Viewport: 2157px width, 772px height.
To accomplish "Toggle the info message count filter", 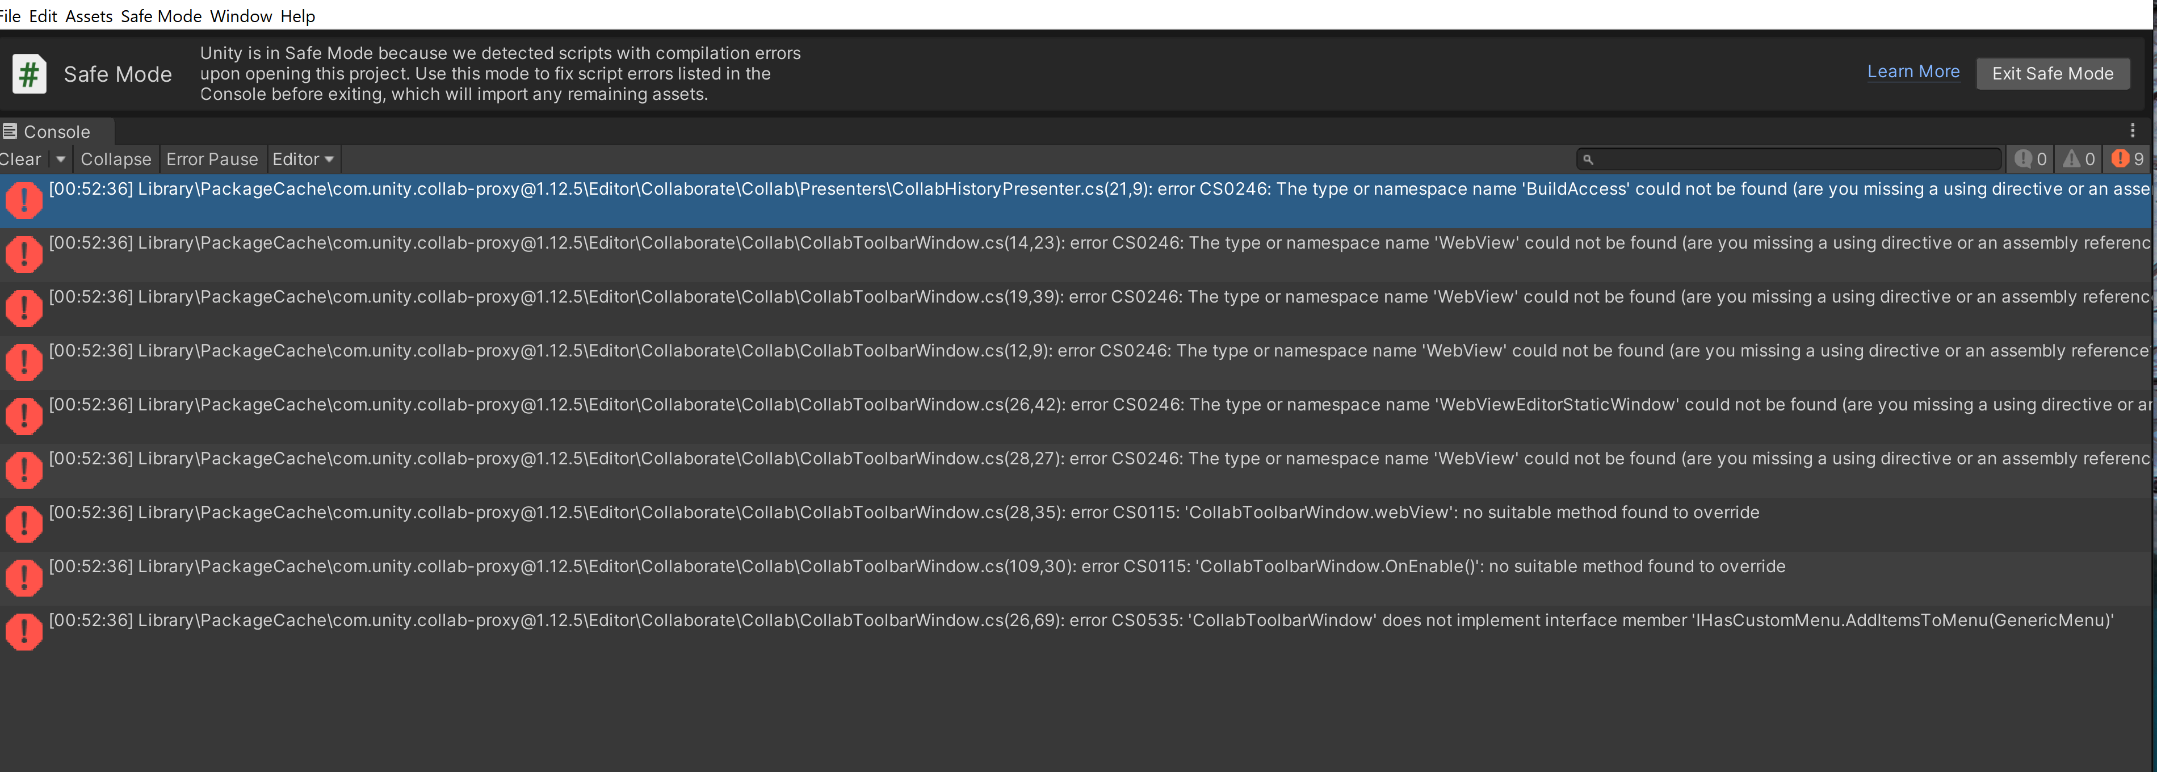I will [2030, 159].
